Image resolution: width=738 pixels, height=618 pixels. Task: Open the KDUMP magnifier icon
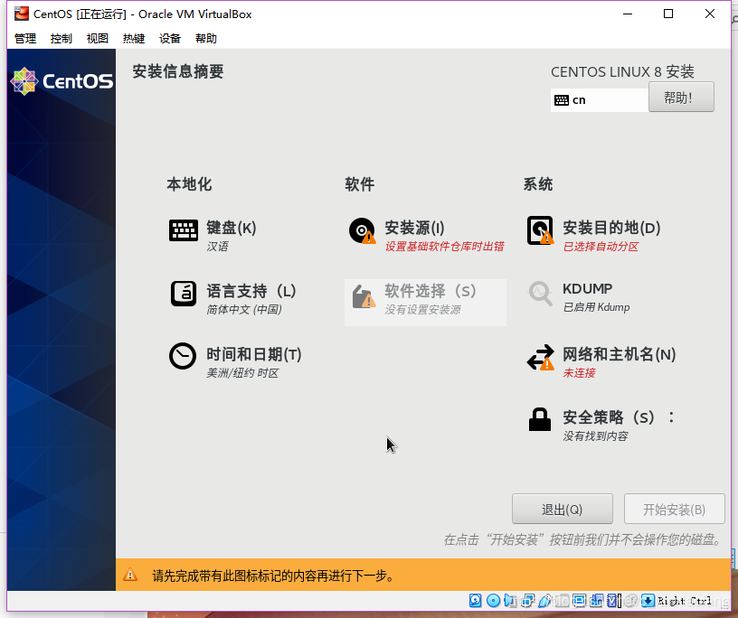[x=540, y=294]
